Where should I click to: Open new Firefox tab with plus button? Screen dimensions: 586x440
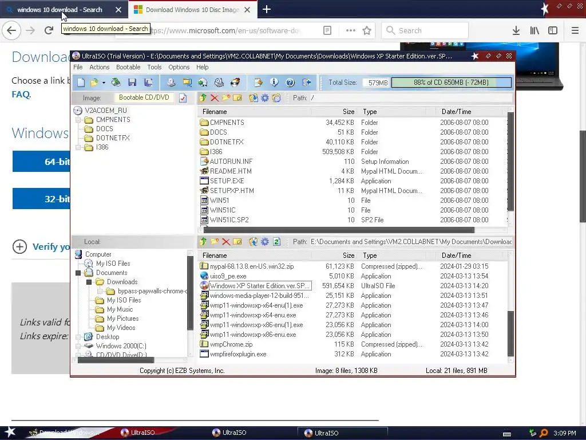click(x=267, y=9)
